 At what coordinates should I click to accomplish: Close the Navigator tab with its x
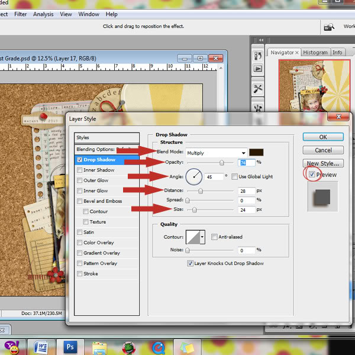click(x=297, y=53)
